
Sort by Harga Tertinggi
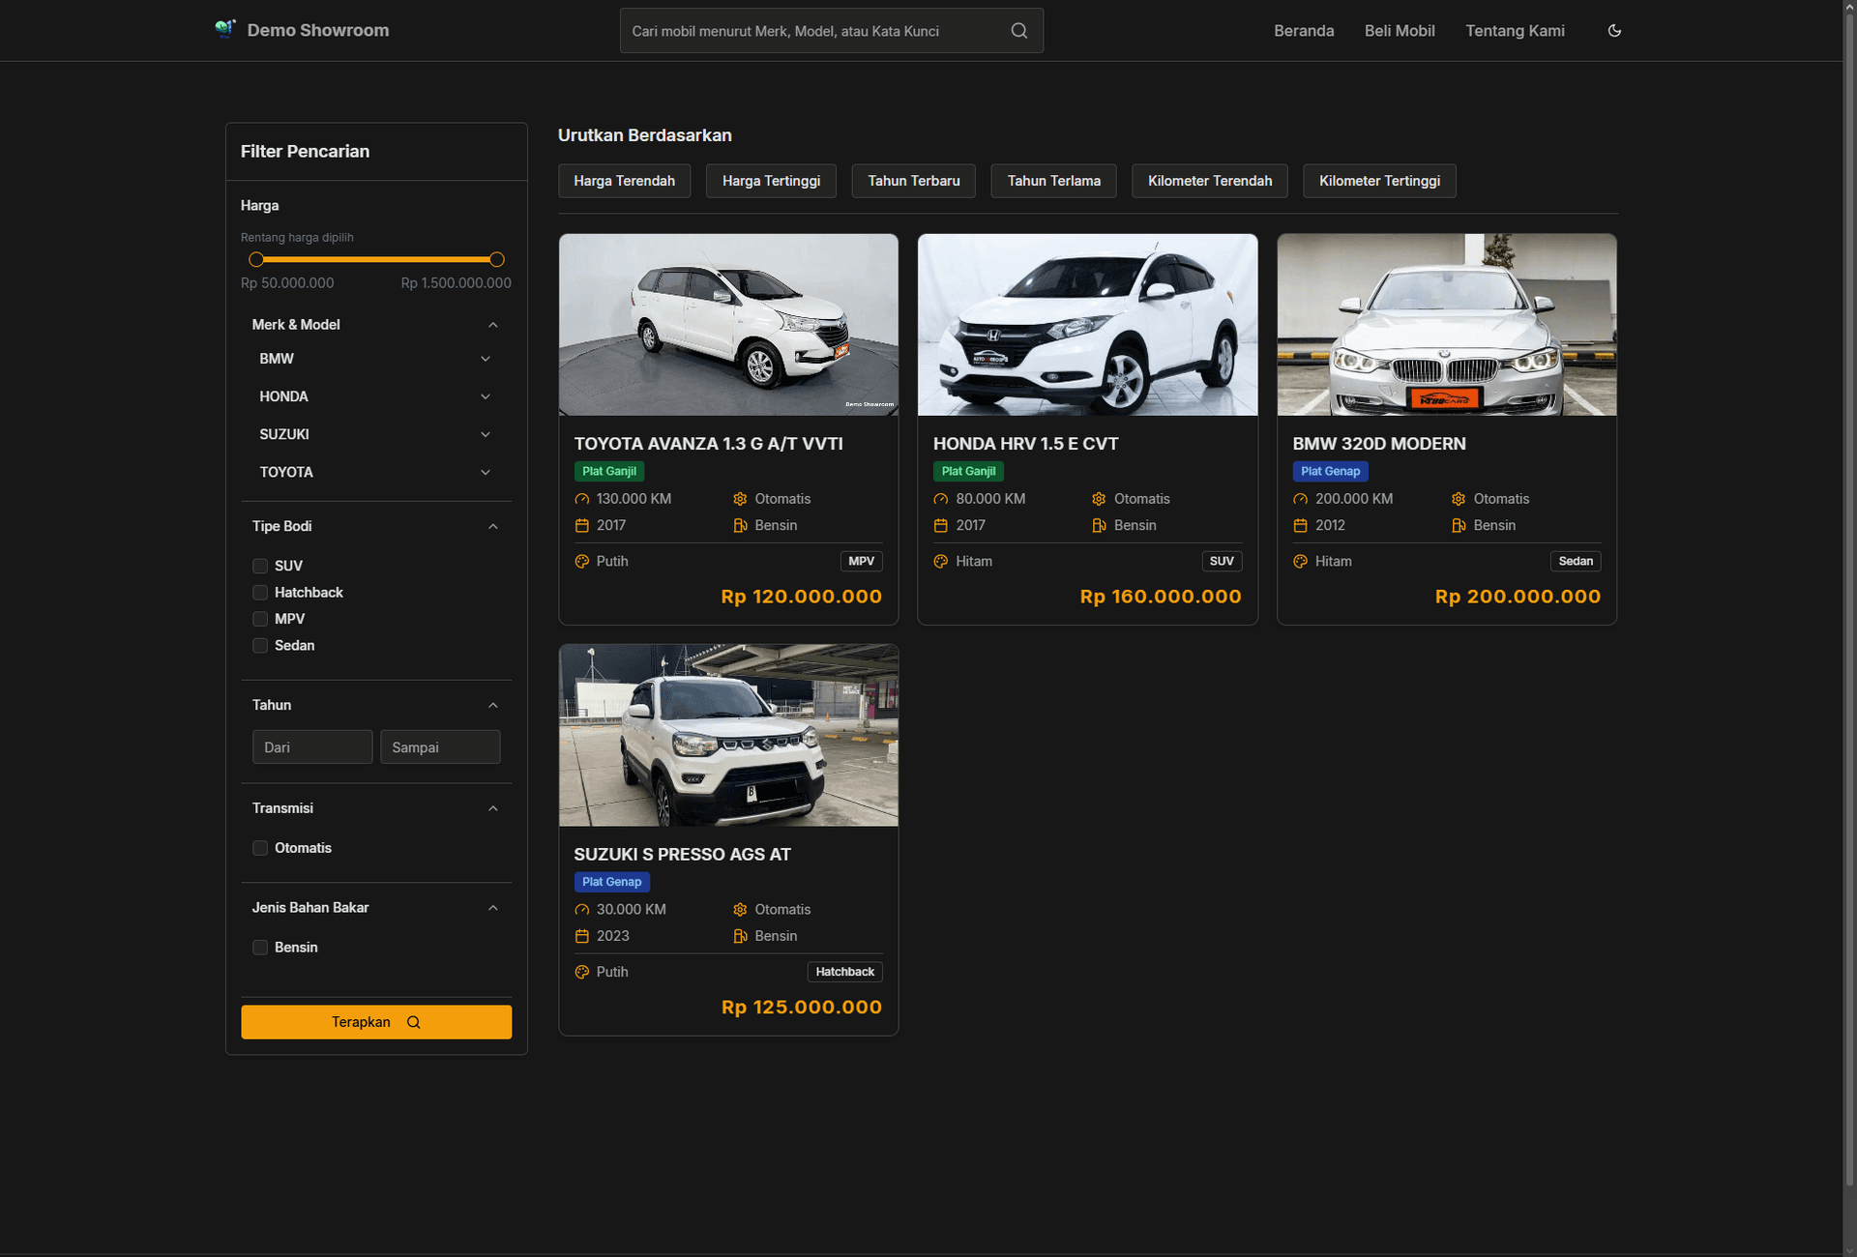point(771,181)
